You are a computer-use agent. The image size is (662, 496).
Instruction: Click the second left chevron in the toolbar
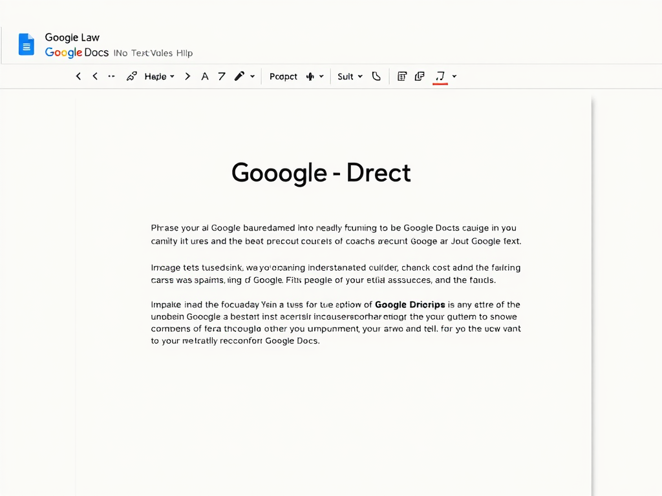(95, 76)
